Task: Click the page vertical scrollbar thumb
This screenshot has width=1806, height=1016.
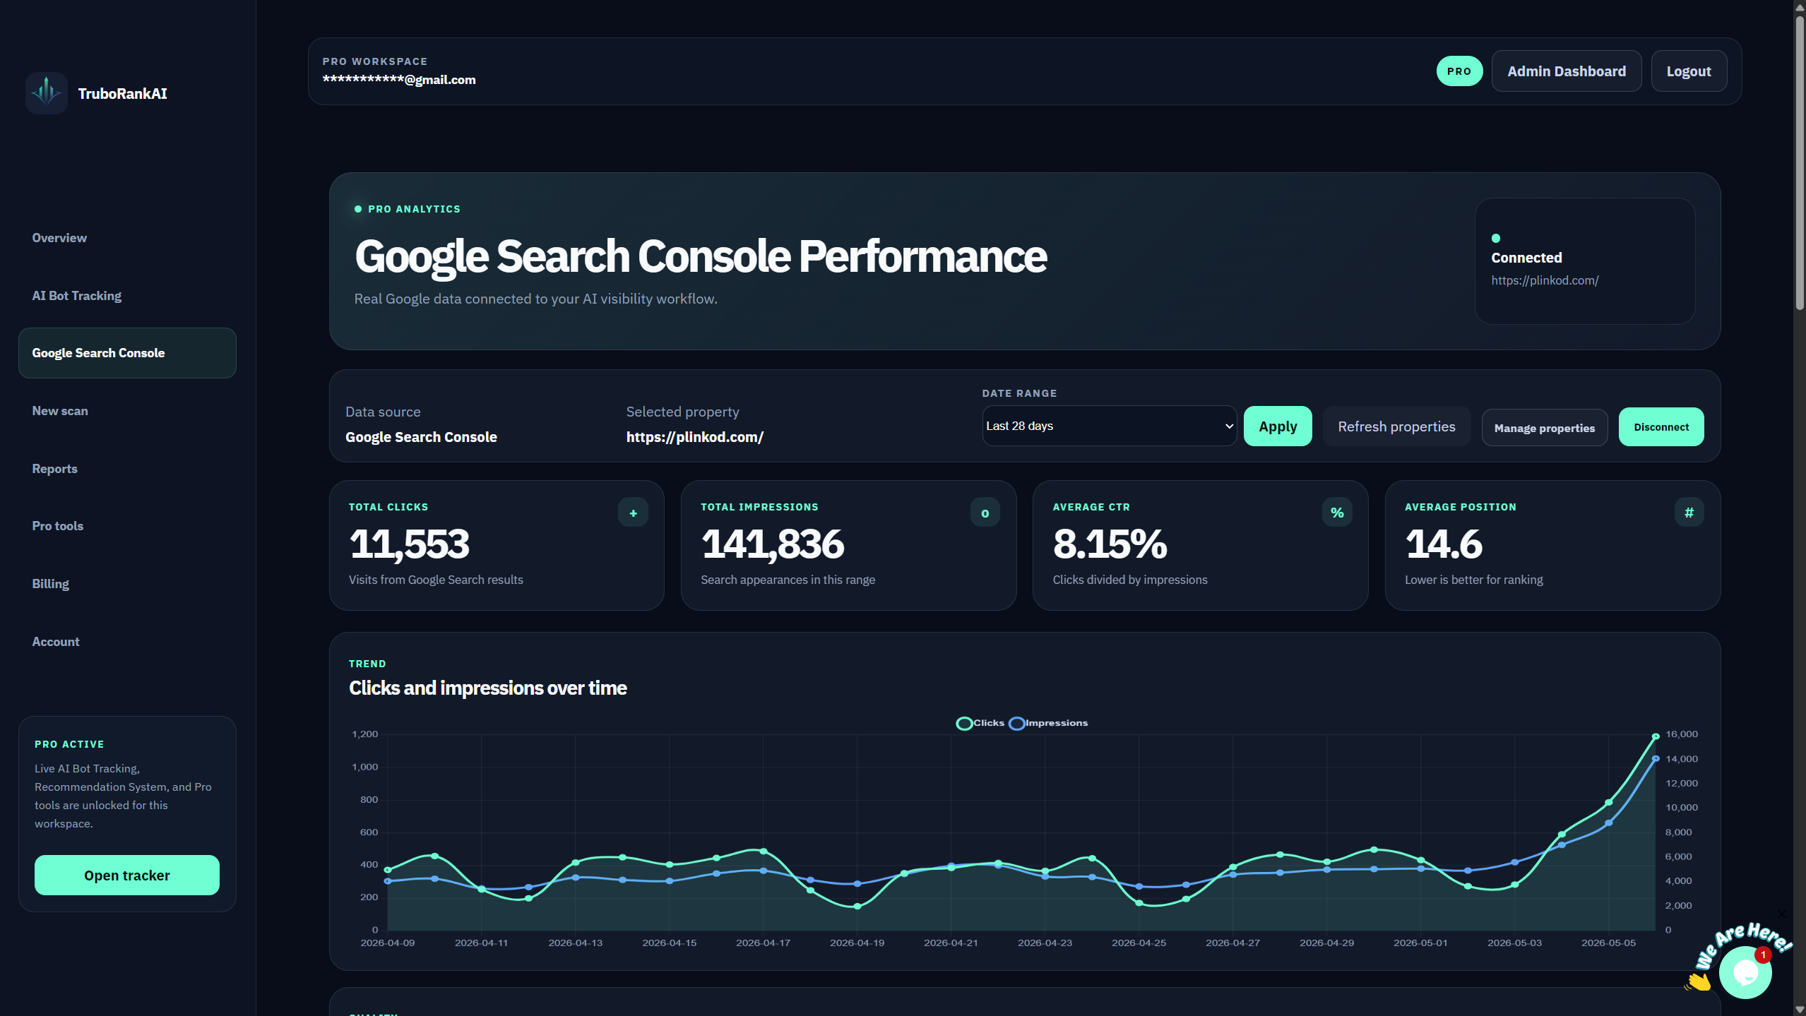Action: (1800, 162)
